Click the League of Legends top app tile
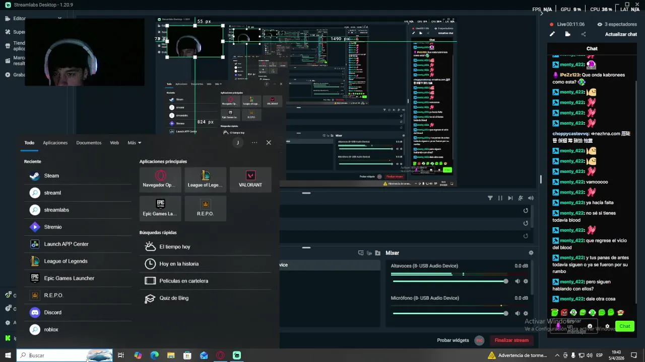The width and height of the screenshot is (645, 362). (x=205, y=179)
